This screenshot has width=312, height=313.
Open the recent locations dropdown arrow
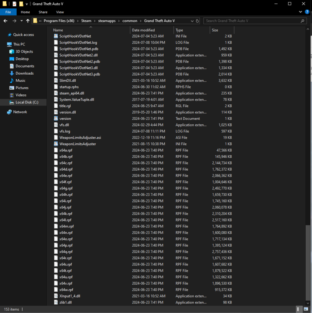coord(21,21)
